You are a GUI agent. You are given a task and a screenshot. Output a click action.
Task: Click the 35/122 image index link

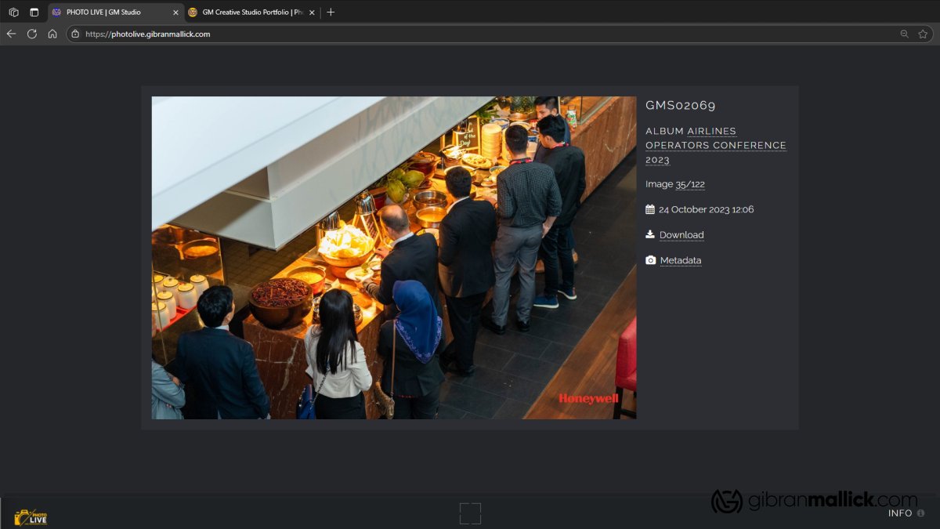[690, 184]
